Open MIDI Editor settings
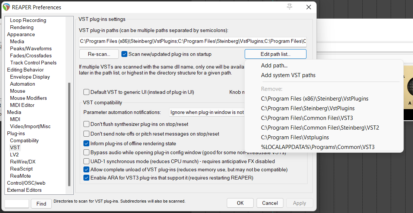413x213 pixels. pos(22,105)
